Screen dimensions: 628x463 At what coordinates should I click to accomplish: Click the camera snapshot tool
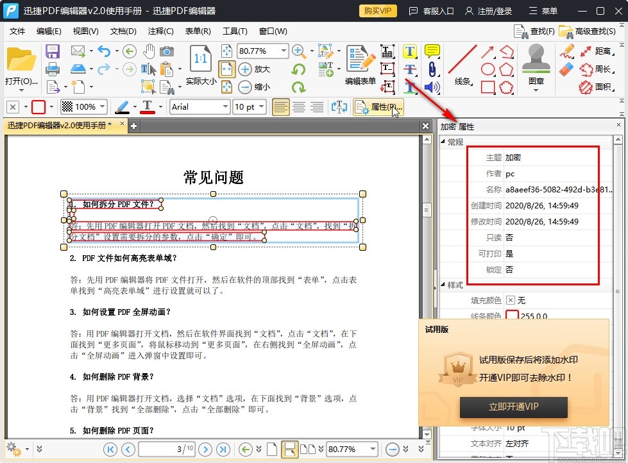tap(167, 52)
